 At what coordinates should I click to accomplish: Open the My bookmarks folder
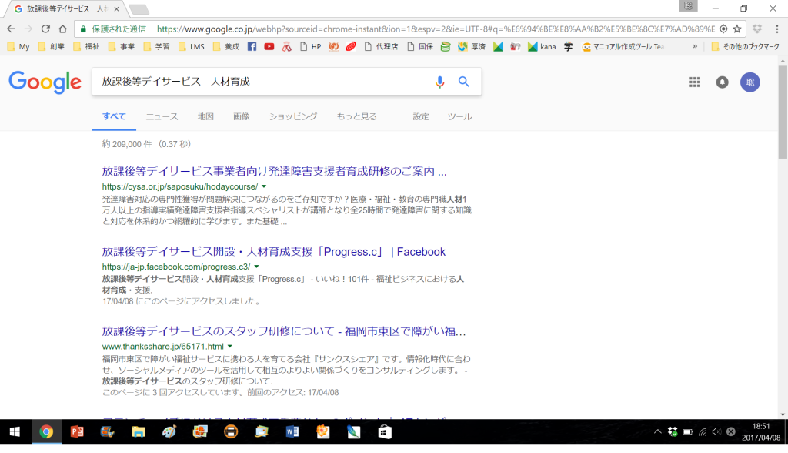click(x=18, y=47)
